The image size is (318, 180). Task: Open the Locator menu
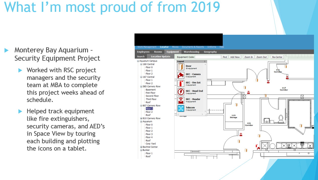[x=164, y=47]
